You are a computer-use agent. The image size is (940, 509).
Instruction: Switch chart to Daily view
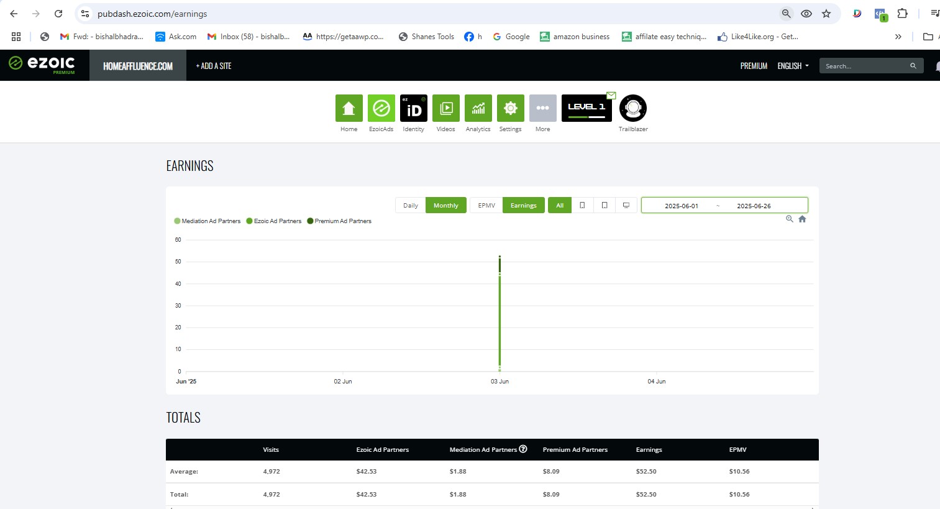point(411,205)
